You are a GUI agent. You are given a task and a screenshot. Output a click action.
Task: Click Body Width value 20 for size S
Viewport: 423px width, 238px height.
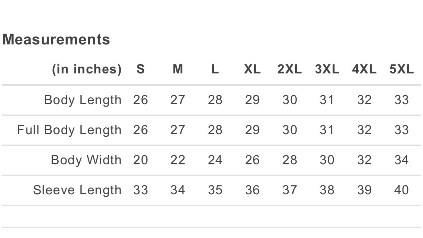pos(141,160)
